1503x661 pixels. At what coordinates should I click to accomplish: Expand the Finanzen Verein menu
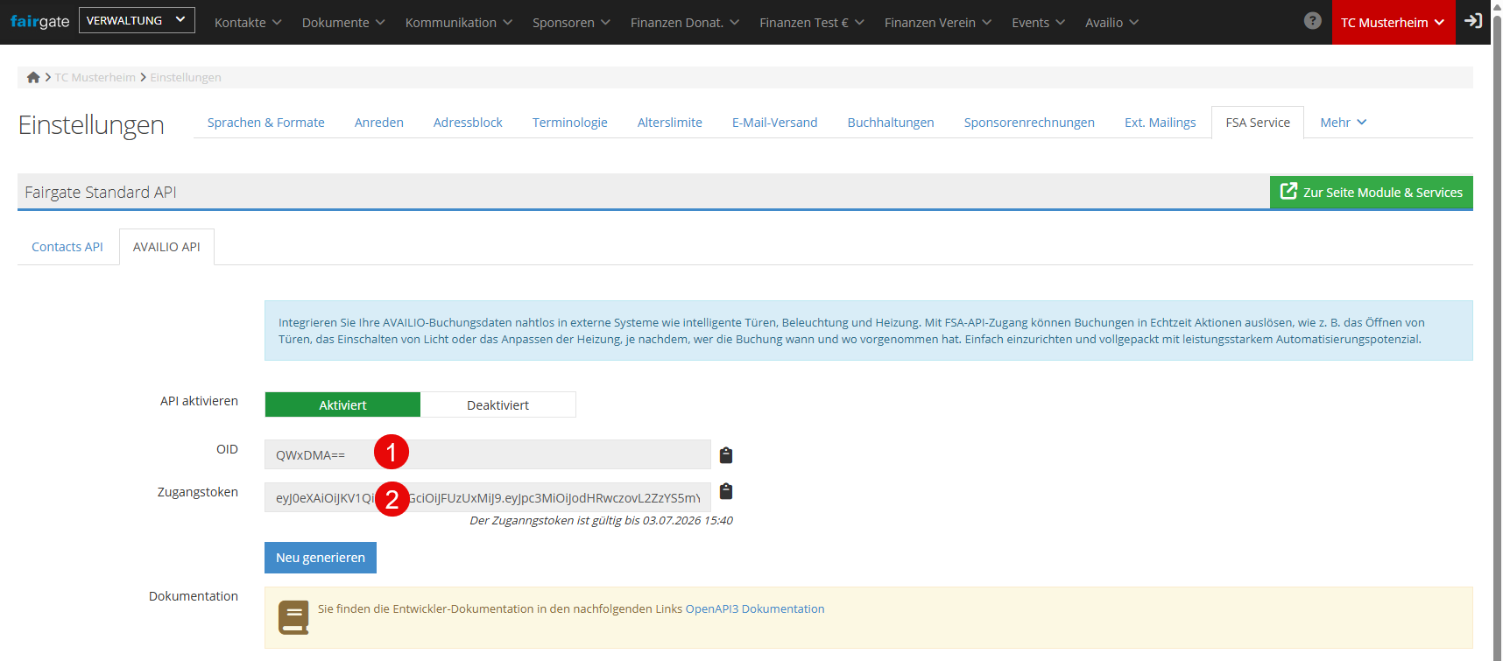pos(938,23)
